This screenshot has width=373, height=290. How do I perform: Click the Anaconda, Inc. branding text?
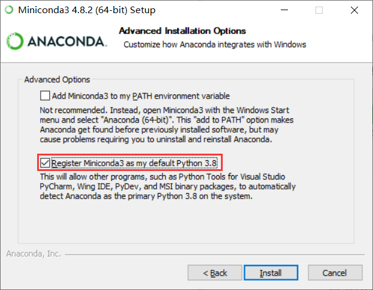pos(34,254)
